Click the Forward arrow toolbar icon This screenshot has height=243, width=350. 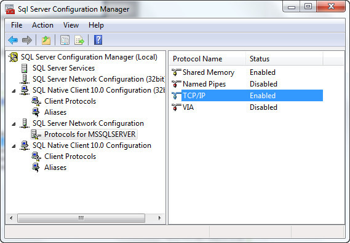pyautogui.click(x=27, y=40)
